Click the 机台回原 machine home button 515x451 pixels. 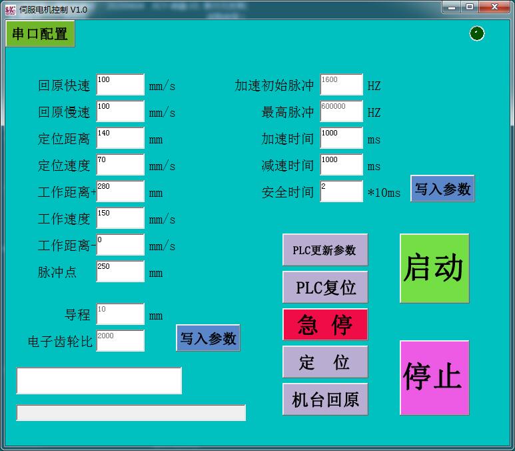325,400
